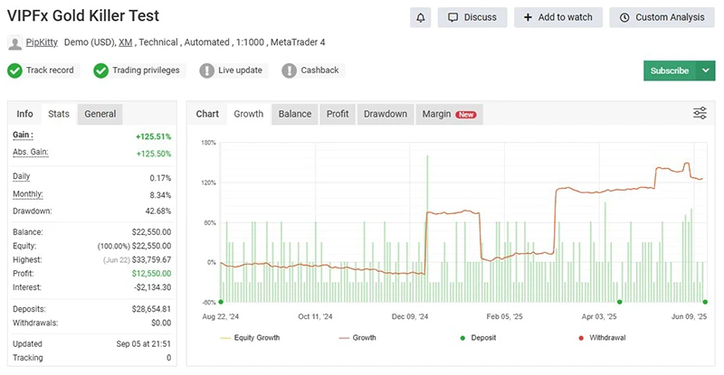
Task: Select the Drawdown chart tab
Action: click(385, 114)
